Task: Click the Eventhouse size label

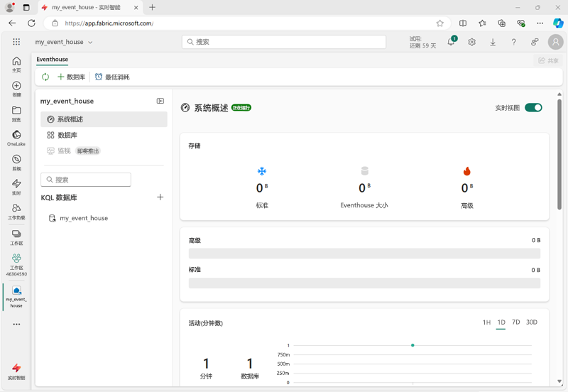Action: coord(364,205)
